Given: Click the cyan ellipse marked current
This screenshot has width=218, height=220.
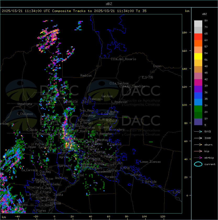Looking at the screenshot, I should (x=198, y=164).
